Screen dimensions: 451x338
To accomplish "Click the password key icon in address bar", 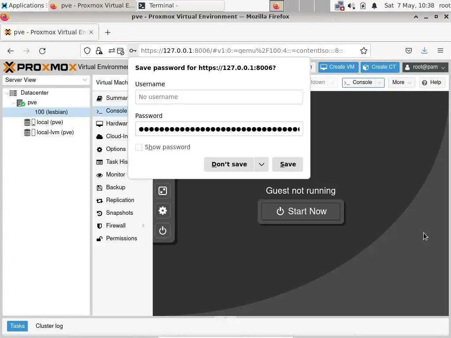I will [133, 51].
